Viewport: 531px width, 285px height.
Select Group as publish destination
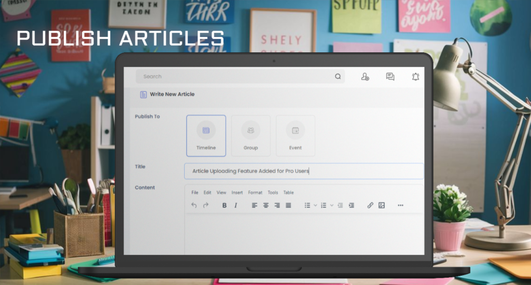(x=250, y=136)
